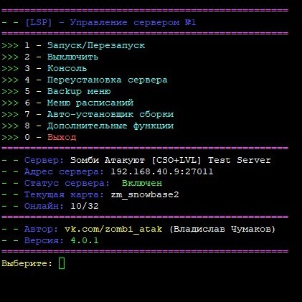The height and width of the screenshot is (302, 302).
Task: Select Авто-установщик сборки entry
Action: click(88, 114)
